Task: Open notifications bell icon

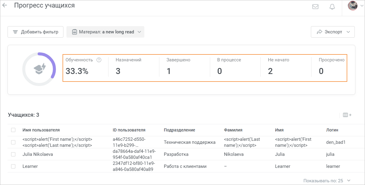Action: (332, 7)
